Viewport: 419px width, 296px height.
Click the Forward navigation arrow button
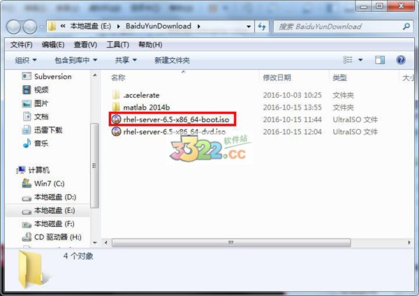(x=29, y=27)
